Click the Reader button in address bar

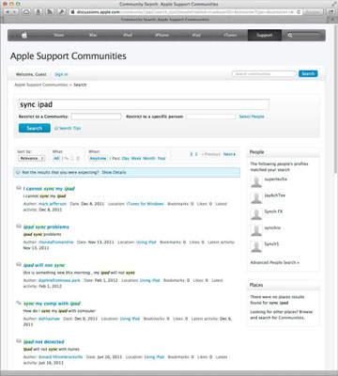point(313,12)
